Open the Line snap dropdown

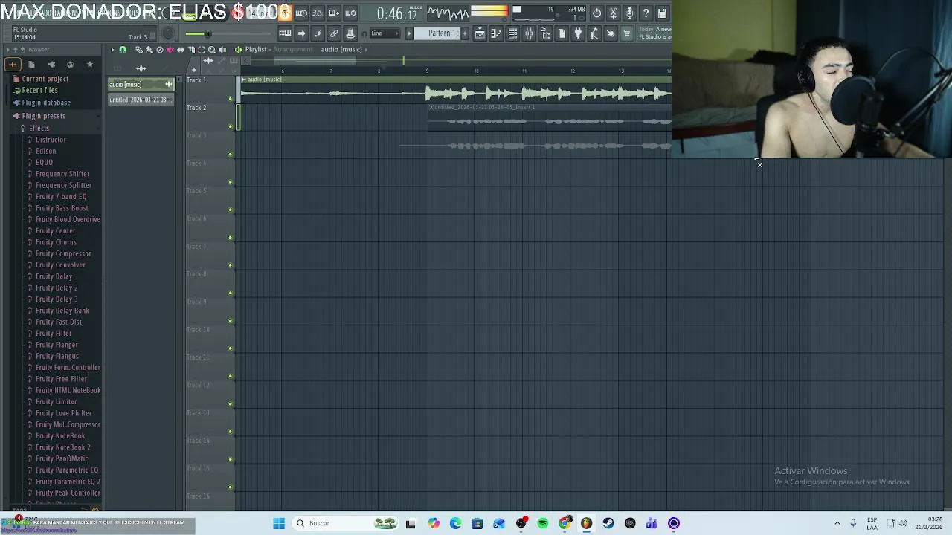coord(385,33)
